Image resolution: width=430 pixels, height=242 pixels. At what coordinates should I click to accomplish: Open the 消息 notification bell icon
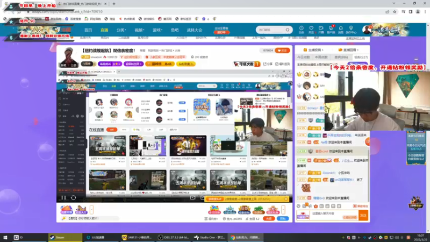click(x=341, y=30)
